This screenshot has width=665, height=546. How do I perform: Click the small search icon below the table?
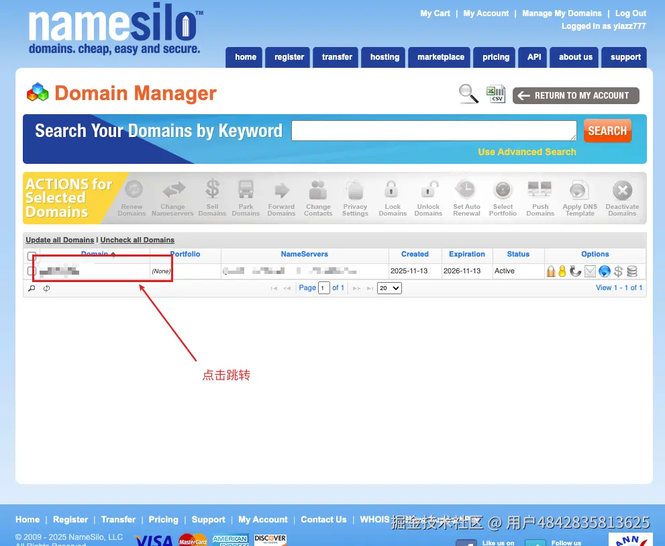coord(32,288)
